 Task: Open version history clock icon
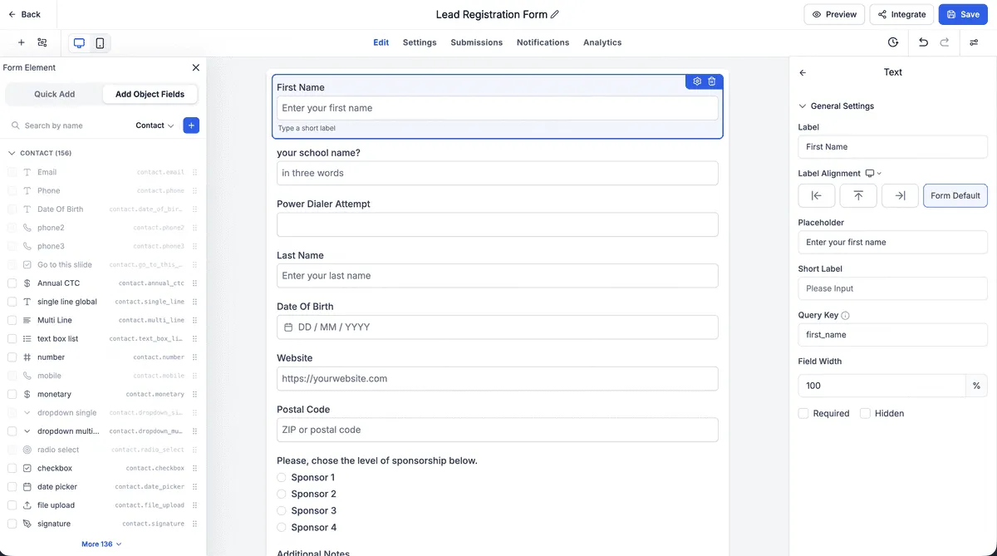coord(893,42)
